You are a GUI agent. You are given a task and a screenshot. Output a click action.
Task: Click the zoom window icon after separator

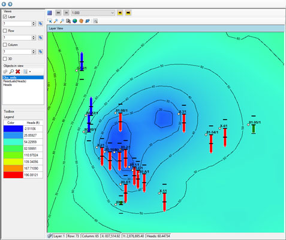pos(95,21)
